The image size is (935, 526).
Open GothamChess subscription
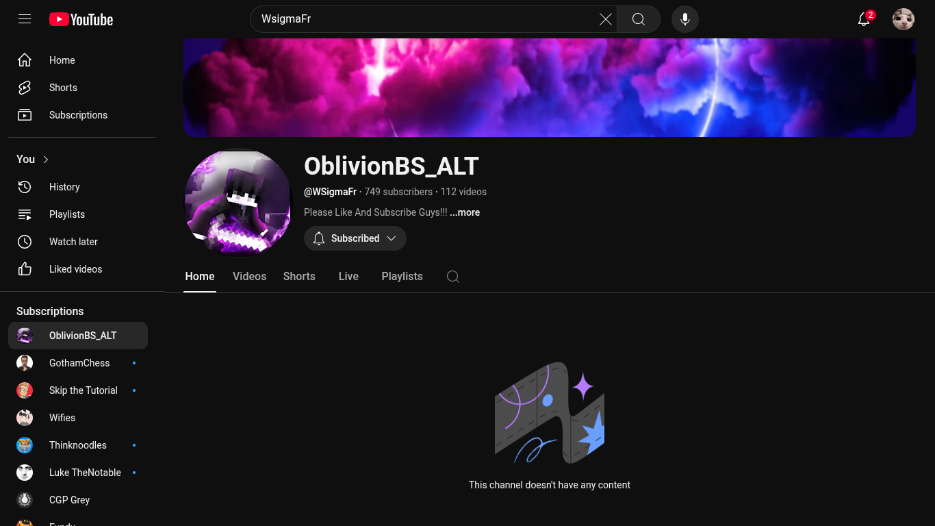tap(78, 363)
